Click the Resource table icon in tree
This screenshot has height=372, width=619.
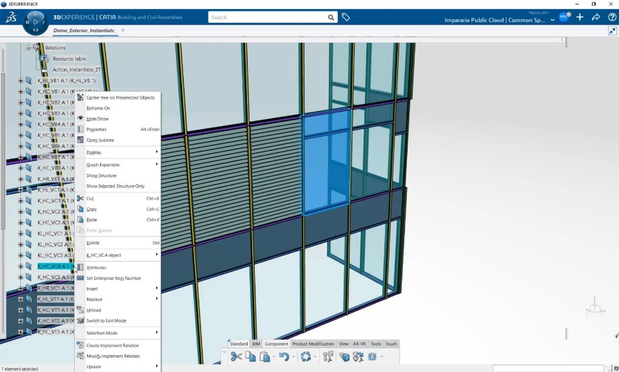pos(44,59)
